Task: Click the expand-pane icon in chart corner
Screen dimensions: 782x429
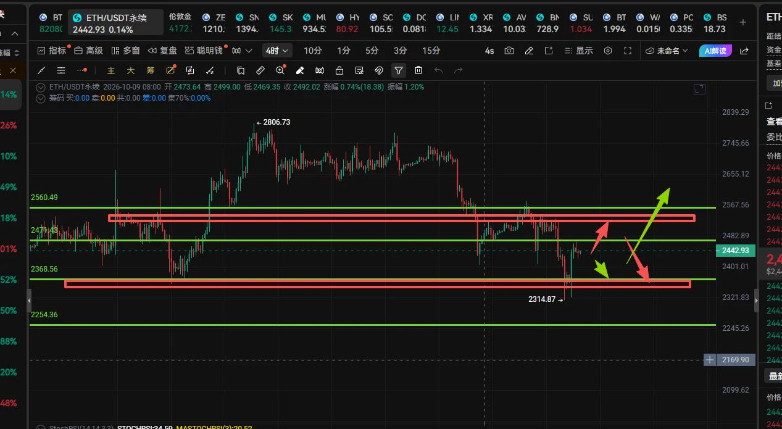Action: pyautogui.click(x=699, y=89)
